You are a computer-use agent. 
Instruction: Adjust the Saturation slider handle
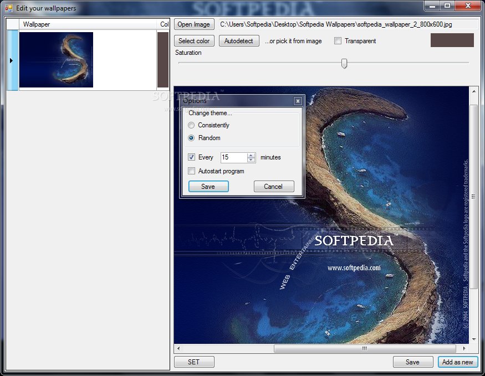point(344,63)
